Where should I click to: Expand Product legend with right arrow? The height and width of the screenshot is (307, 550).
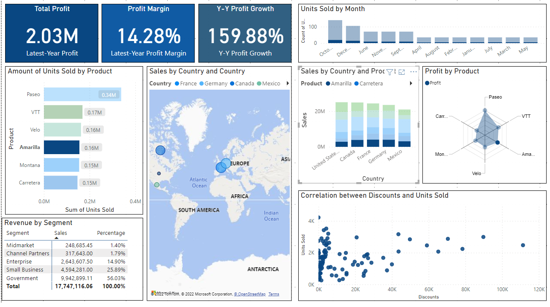point(411,83)
